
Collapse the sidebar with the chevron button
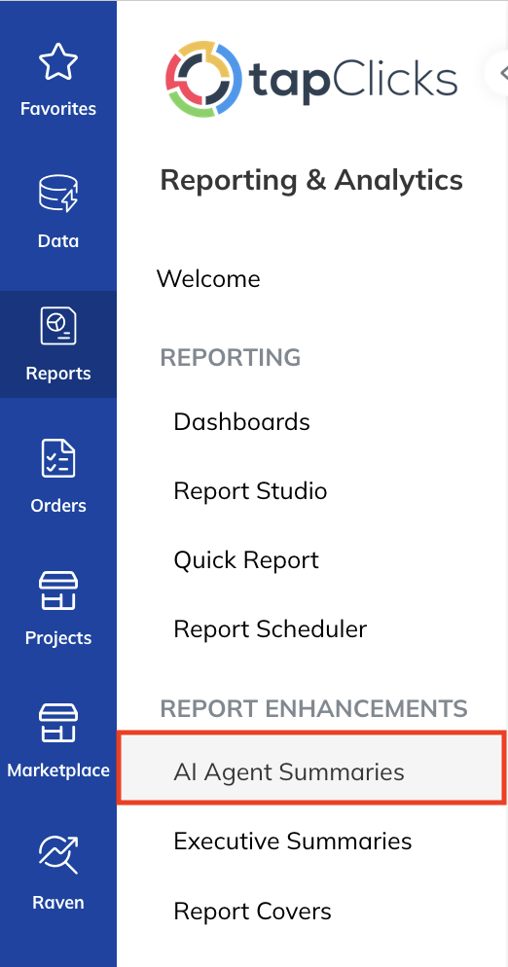coord(498,73)
